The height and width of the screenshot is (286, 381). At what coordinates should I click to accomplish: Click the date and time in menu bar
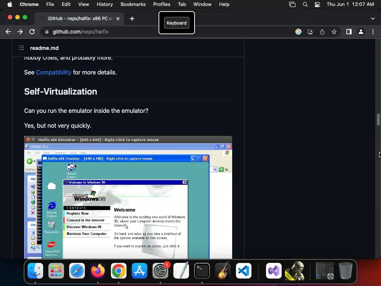click(x=350, y=4)
